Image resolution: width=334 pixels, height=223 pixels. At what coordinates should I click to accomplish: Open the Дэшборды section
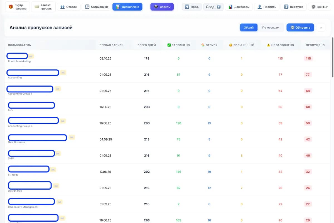pos(239,7)
